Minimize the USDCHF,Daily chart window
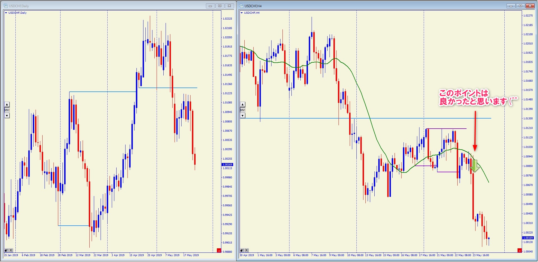Screen dimensions: 538x262 click(210, 6)
